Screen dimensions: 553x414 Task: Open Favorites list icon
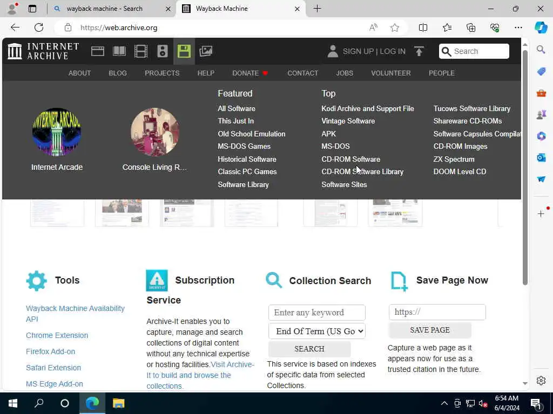(x=447, y=27)
